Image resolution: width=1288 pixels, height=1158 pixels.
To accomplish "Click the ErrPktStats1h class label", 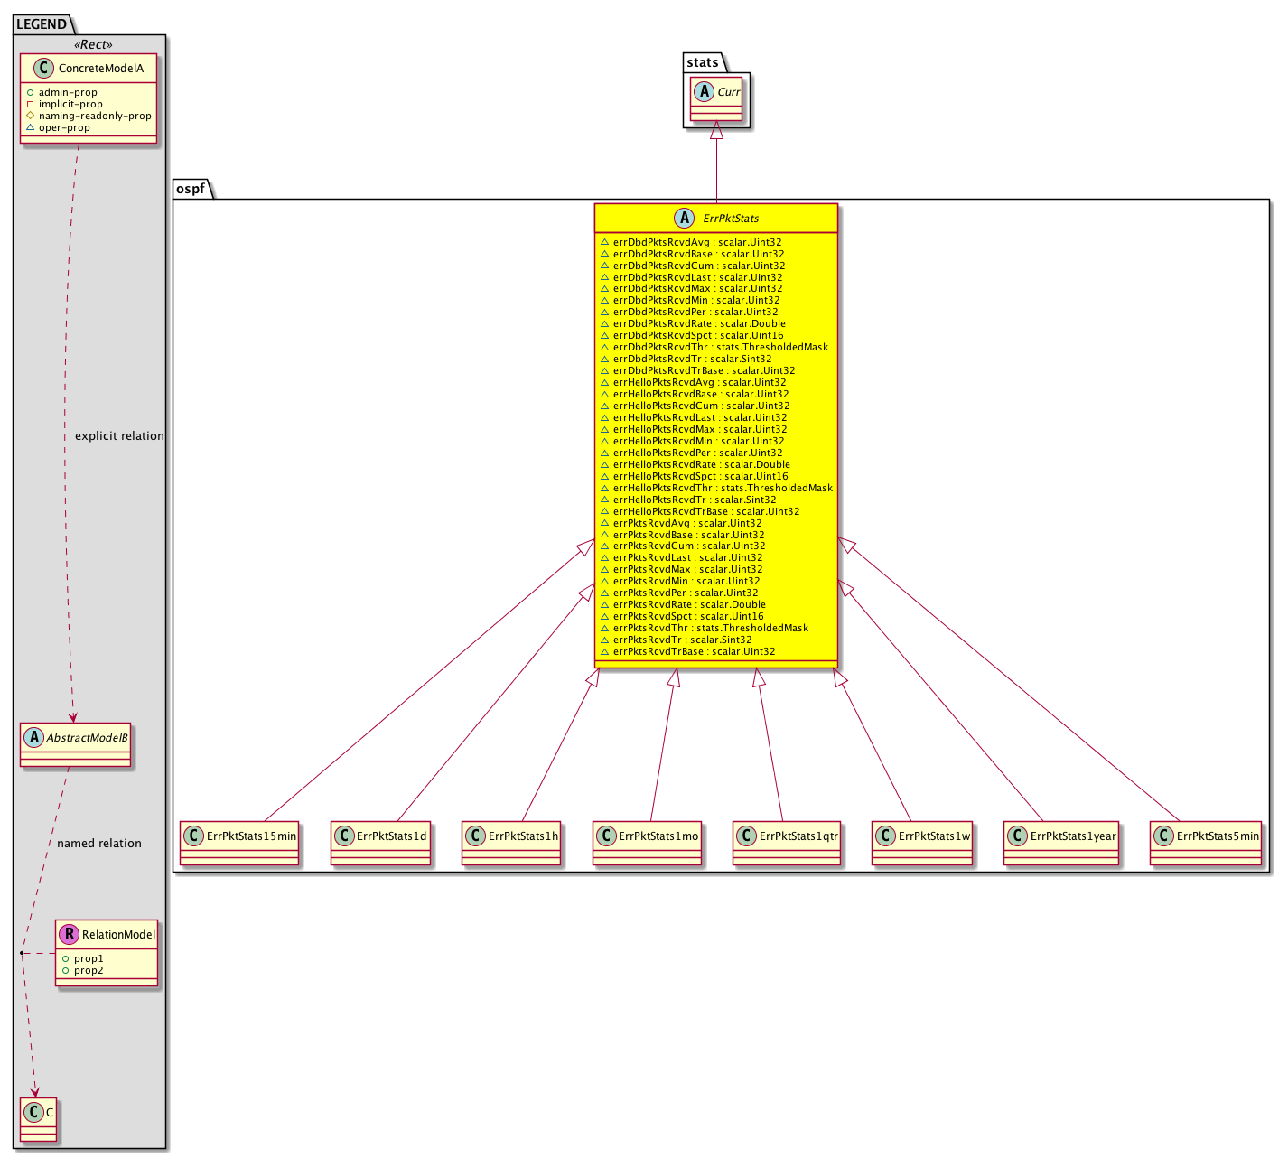I will (523, 836).
